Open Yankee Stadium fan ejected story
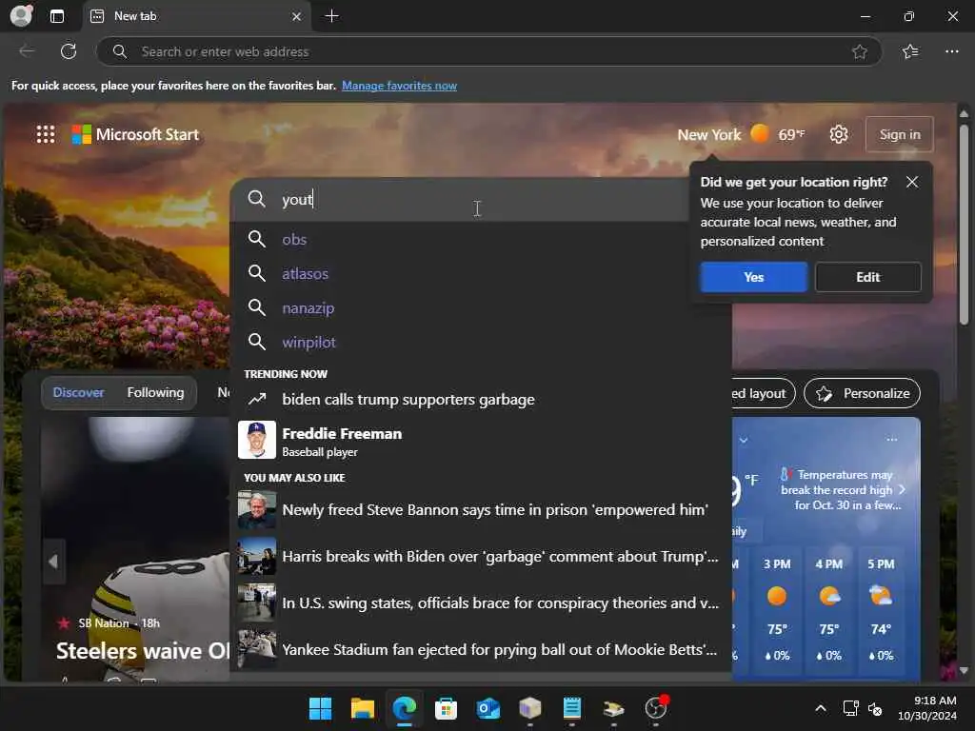This screenshot has height=731, width=975. click(x=481, y=649)
